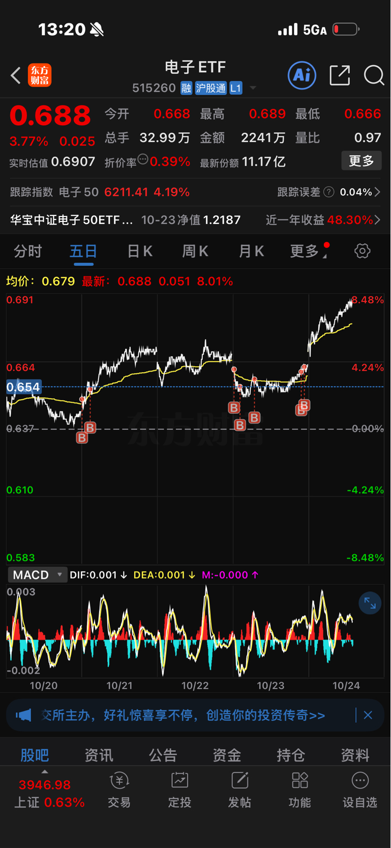Select the 五日 tab

click(x=83, y=251)
